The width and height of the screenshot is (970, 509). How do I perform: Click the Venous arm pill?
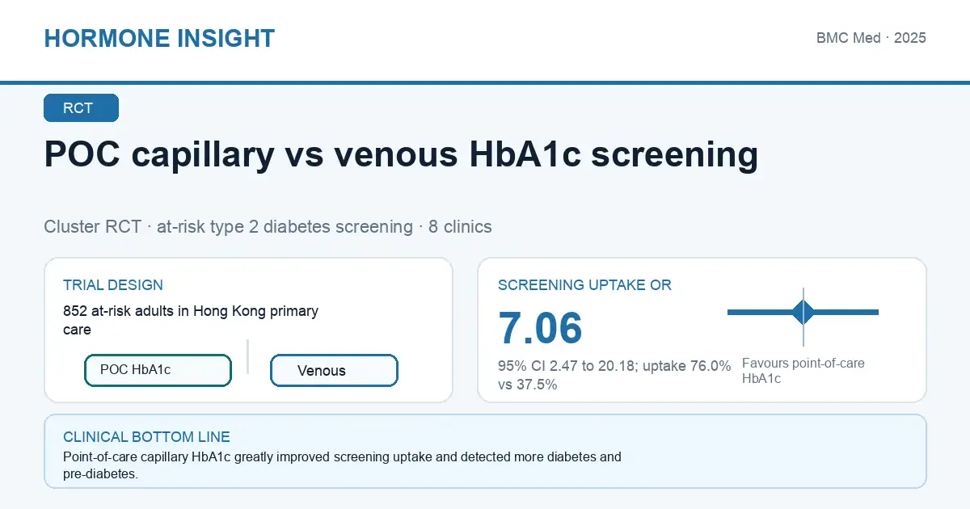pos(334,370)
